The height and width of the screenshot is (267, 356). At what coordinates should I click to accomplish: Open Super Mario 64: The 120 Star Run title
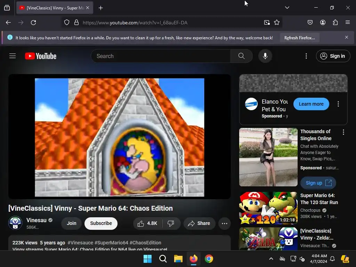tap(319, 199)
